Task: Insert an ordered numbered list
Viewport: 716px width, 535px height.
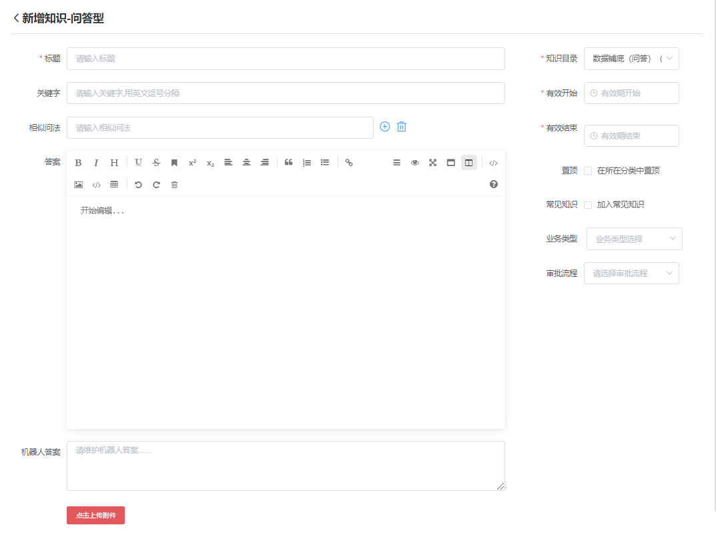Action: tap(307, 163)
